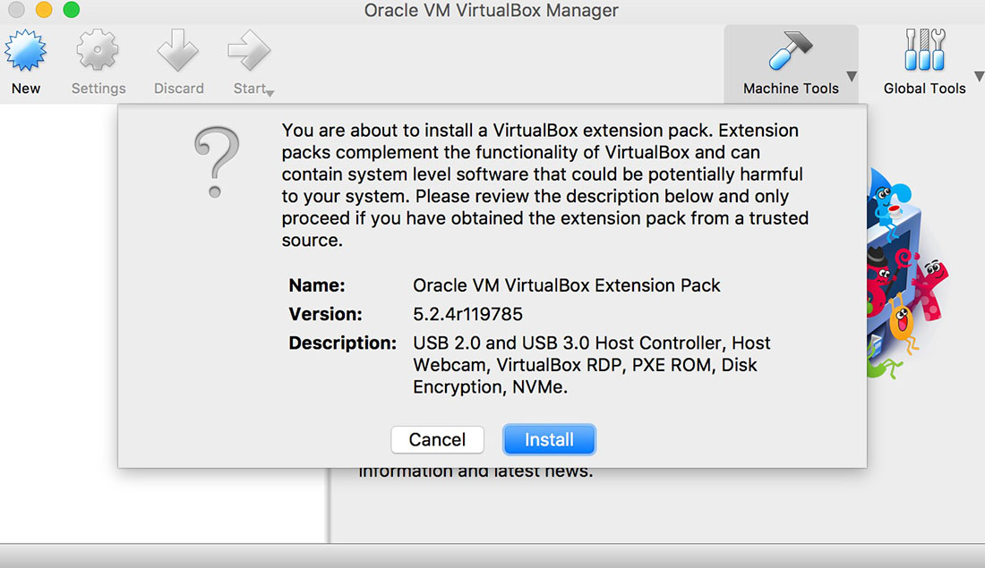Select the Global Tools icon
Screen dimensions: 985x568
click(925, 49)
